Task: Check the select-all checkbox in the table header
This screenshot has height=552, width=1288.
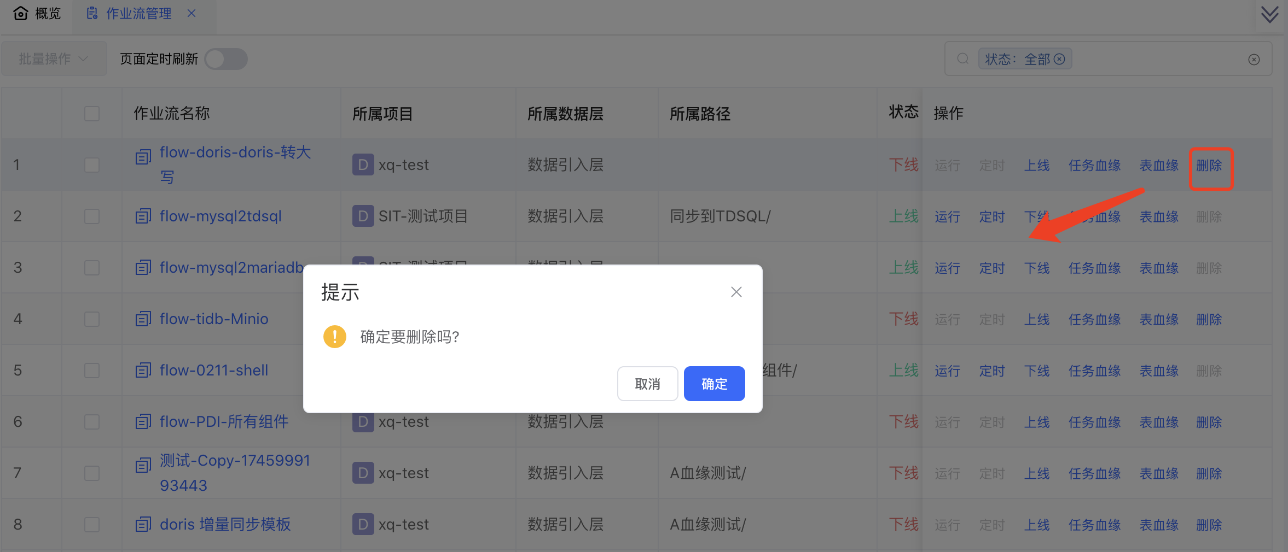Action: (91, 113)
